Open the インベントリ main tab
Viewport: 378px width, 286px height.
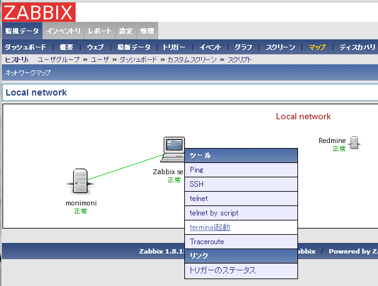point(63,31)
